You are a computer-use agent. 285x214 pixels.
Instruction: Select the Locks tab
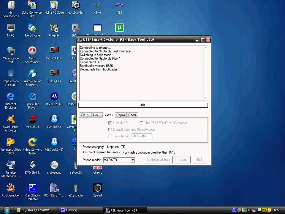[109, 114]
